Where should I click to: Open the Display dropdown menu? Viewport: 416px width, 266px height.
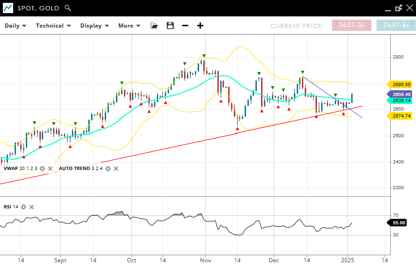coord(94,26)
